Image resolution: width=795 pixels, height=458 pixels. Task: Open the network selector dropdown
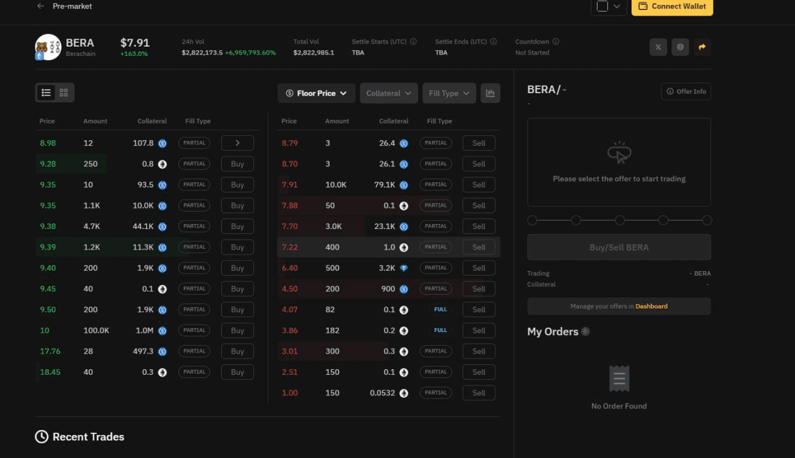tap(608, 6)
